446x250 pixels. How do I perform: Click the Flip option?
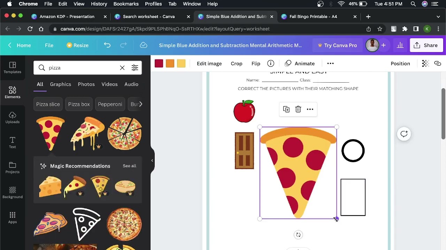256,64
